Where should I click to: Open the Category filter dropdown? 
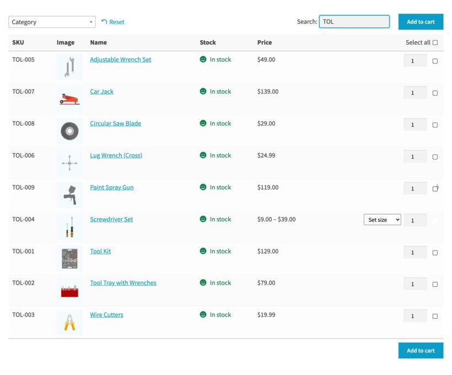[52, 22]
